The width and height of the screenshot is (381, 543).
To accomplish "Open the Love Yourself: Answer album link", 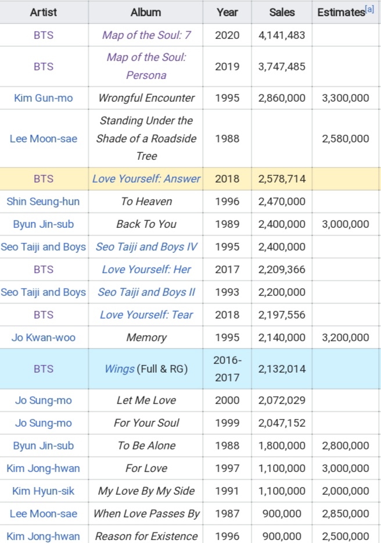I will 146,178.
